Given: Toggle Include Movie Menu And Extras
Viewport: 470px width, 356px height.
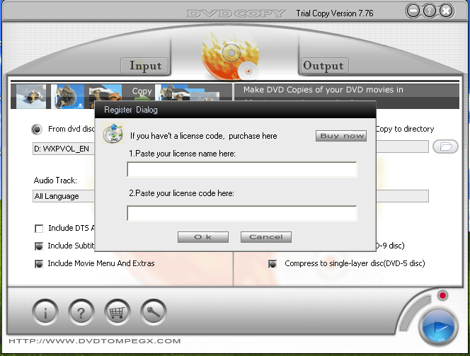Looking at the screenshot, I should pyautogui.click(x=39, y=264).
